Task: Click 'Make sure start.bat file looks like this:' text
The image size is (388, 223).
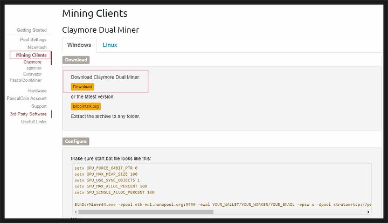Action: [111, 158]
